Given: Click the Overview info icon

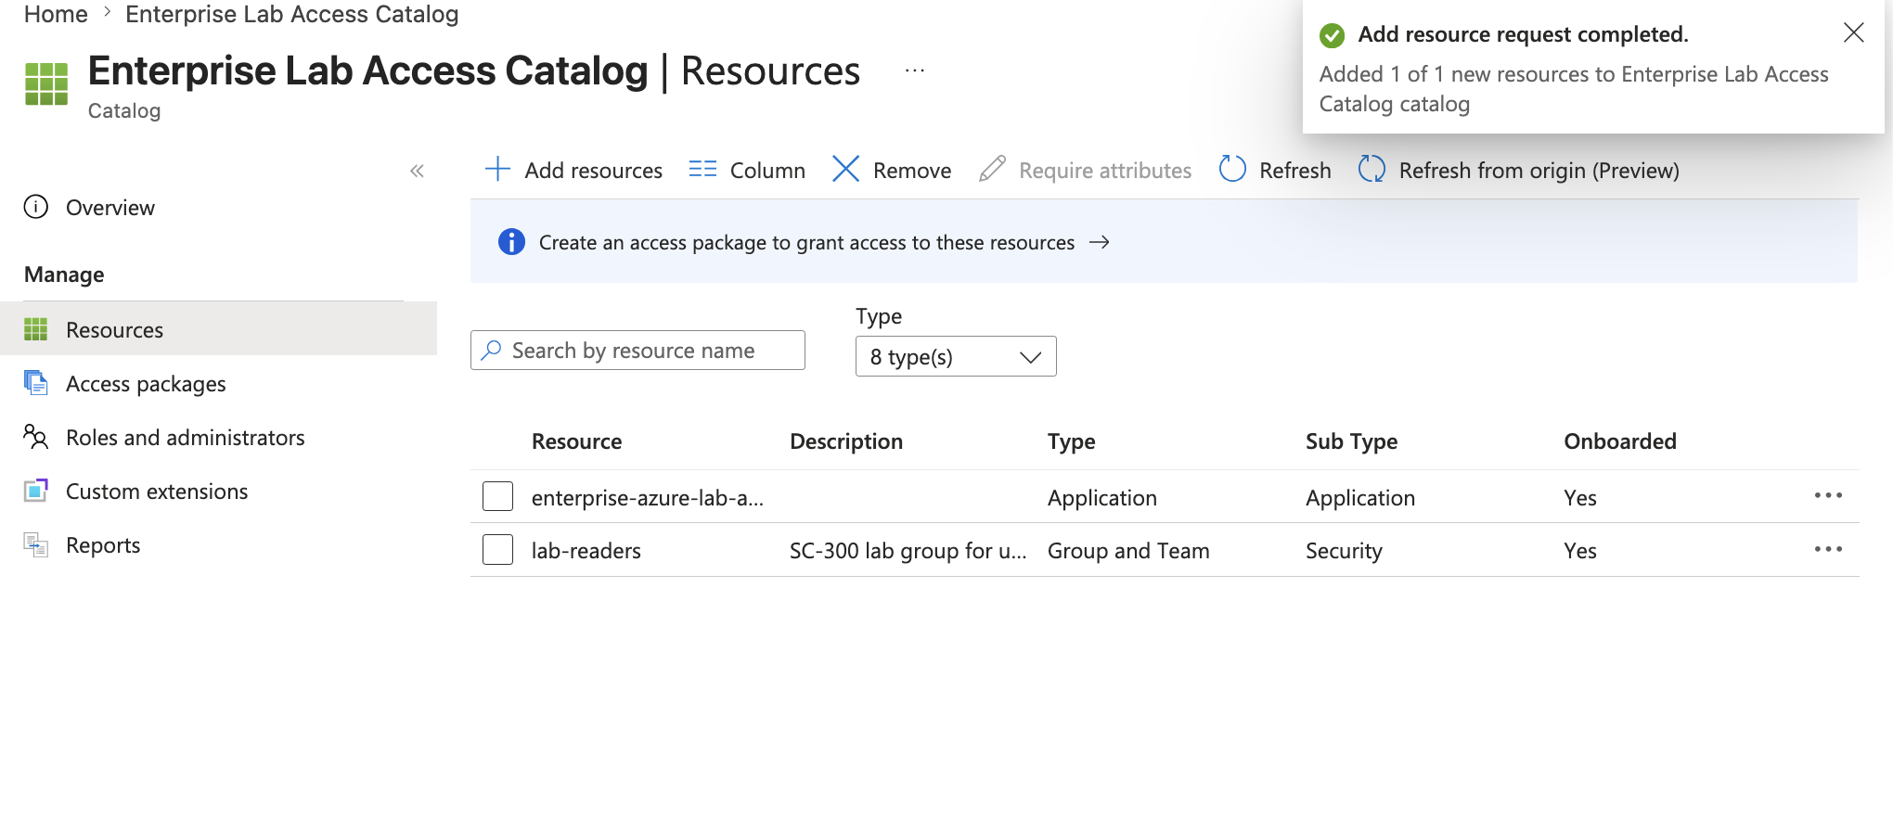Looking at the screenshot, I should coord(36,207).
